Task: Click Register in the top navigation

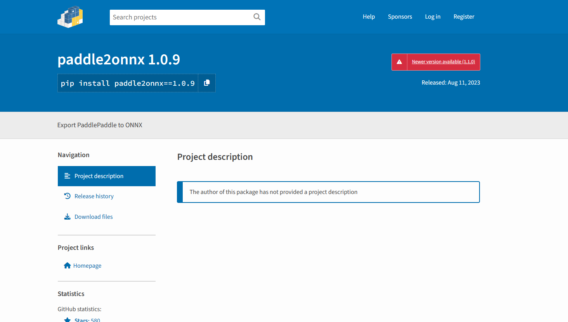Action: tap(464, 16)
